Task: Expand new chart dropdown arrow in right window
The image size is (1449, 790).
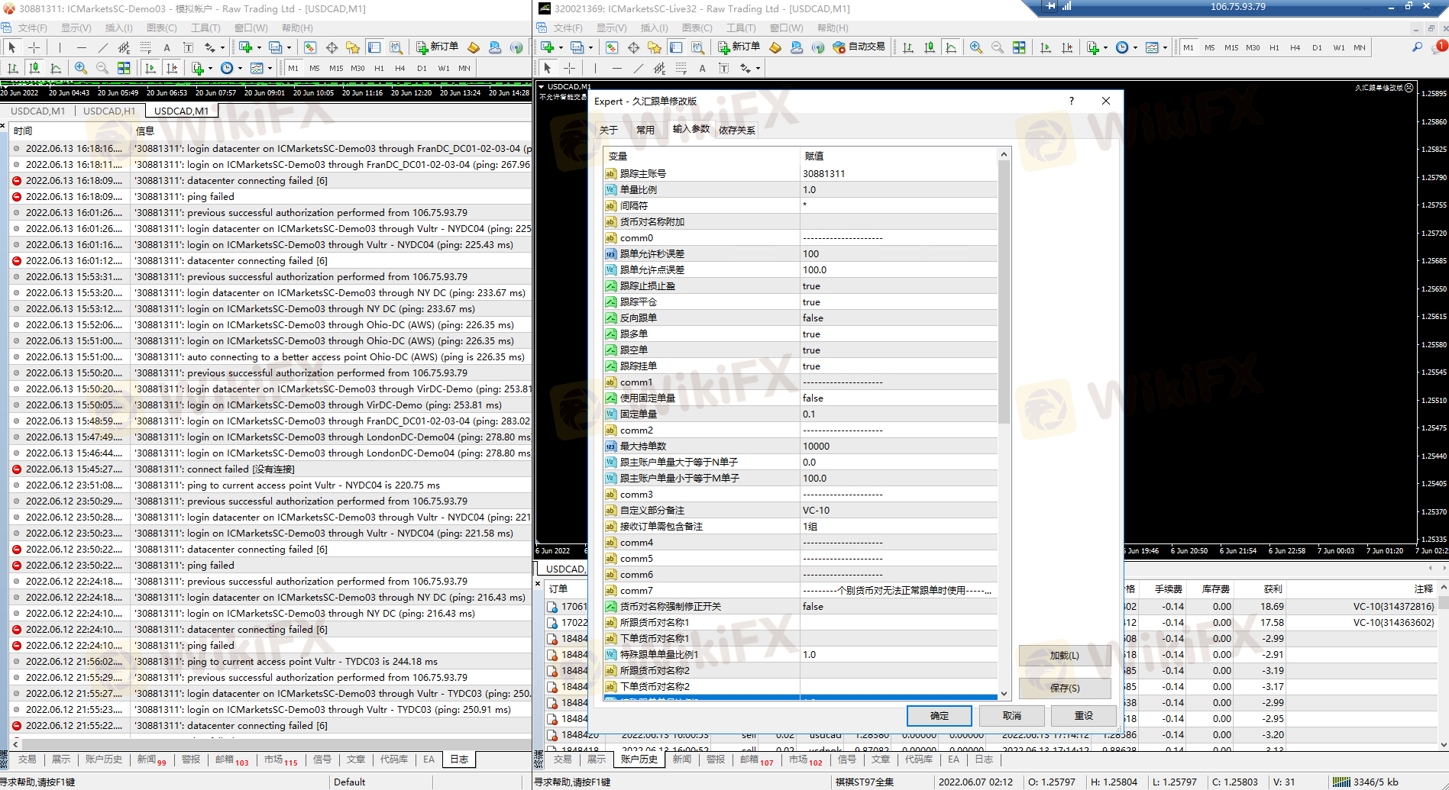Action: tap(561, 47)
